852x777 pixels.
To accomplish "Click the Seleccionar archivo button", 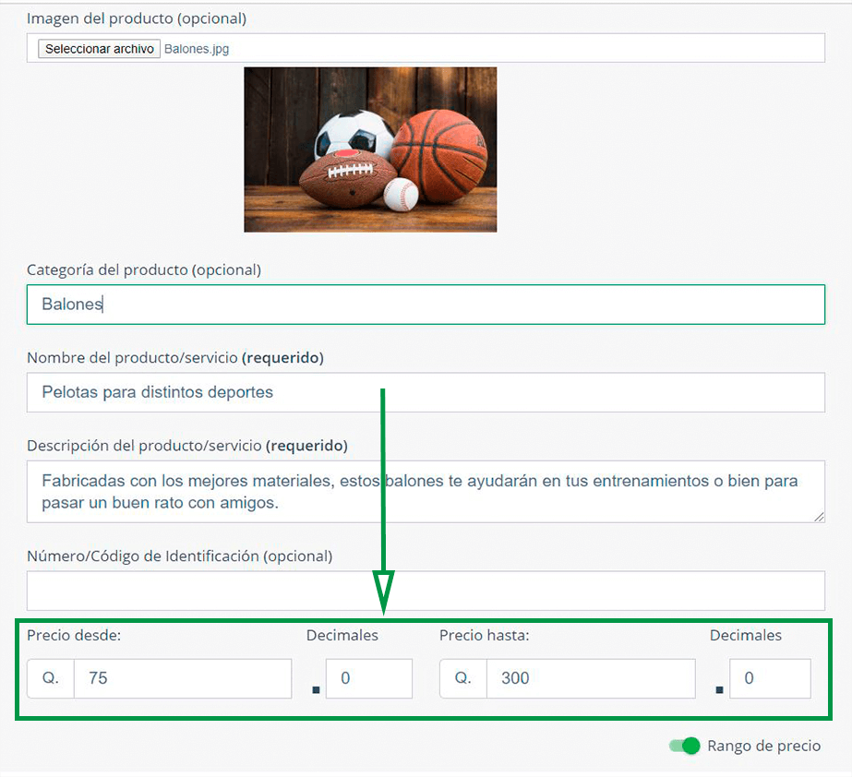I will pyautogui.click(x=99, y=49).
